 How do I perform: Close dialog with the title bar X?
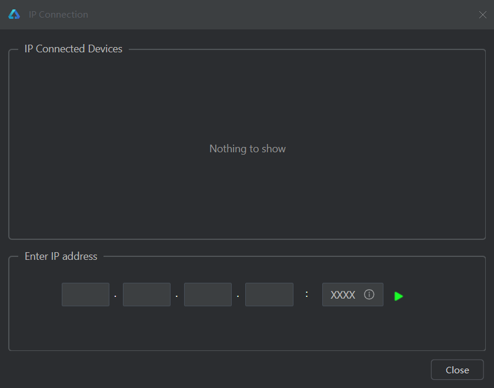[x=482, y=15]
